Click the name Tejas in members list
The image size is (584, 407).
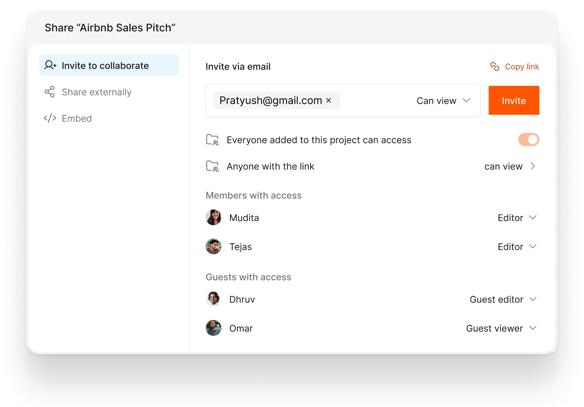pyautogui.click(x=241, y=247)
